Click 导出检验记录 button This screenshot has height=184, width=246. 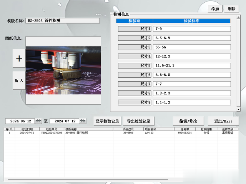139,121
